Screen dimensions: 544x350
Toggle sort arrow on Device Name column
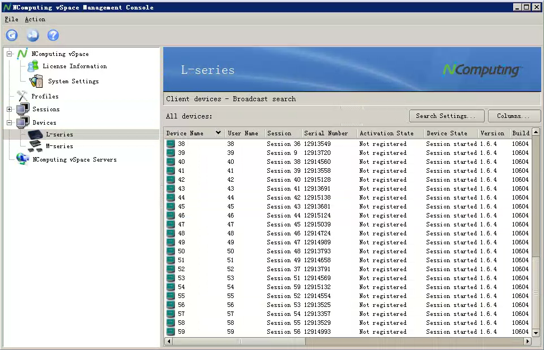(218, 133)
